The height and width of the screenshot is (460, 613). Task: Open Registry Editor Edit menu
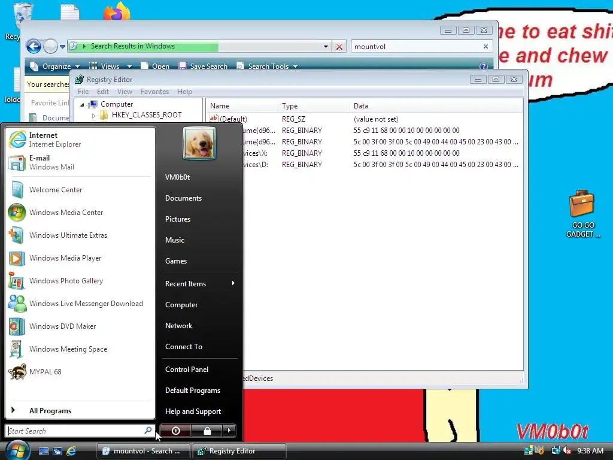pyautogui.click(x=103, y=92)
